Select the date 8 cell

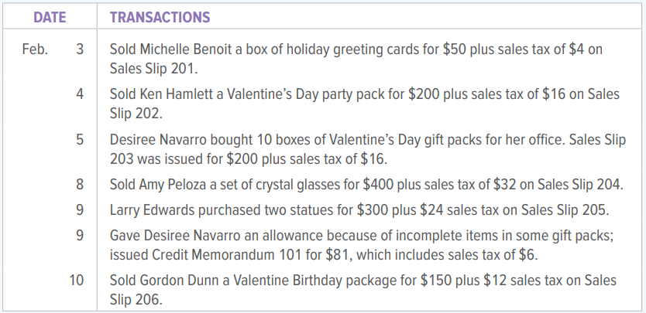click(80, 185)
